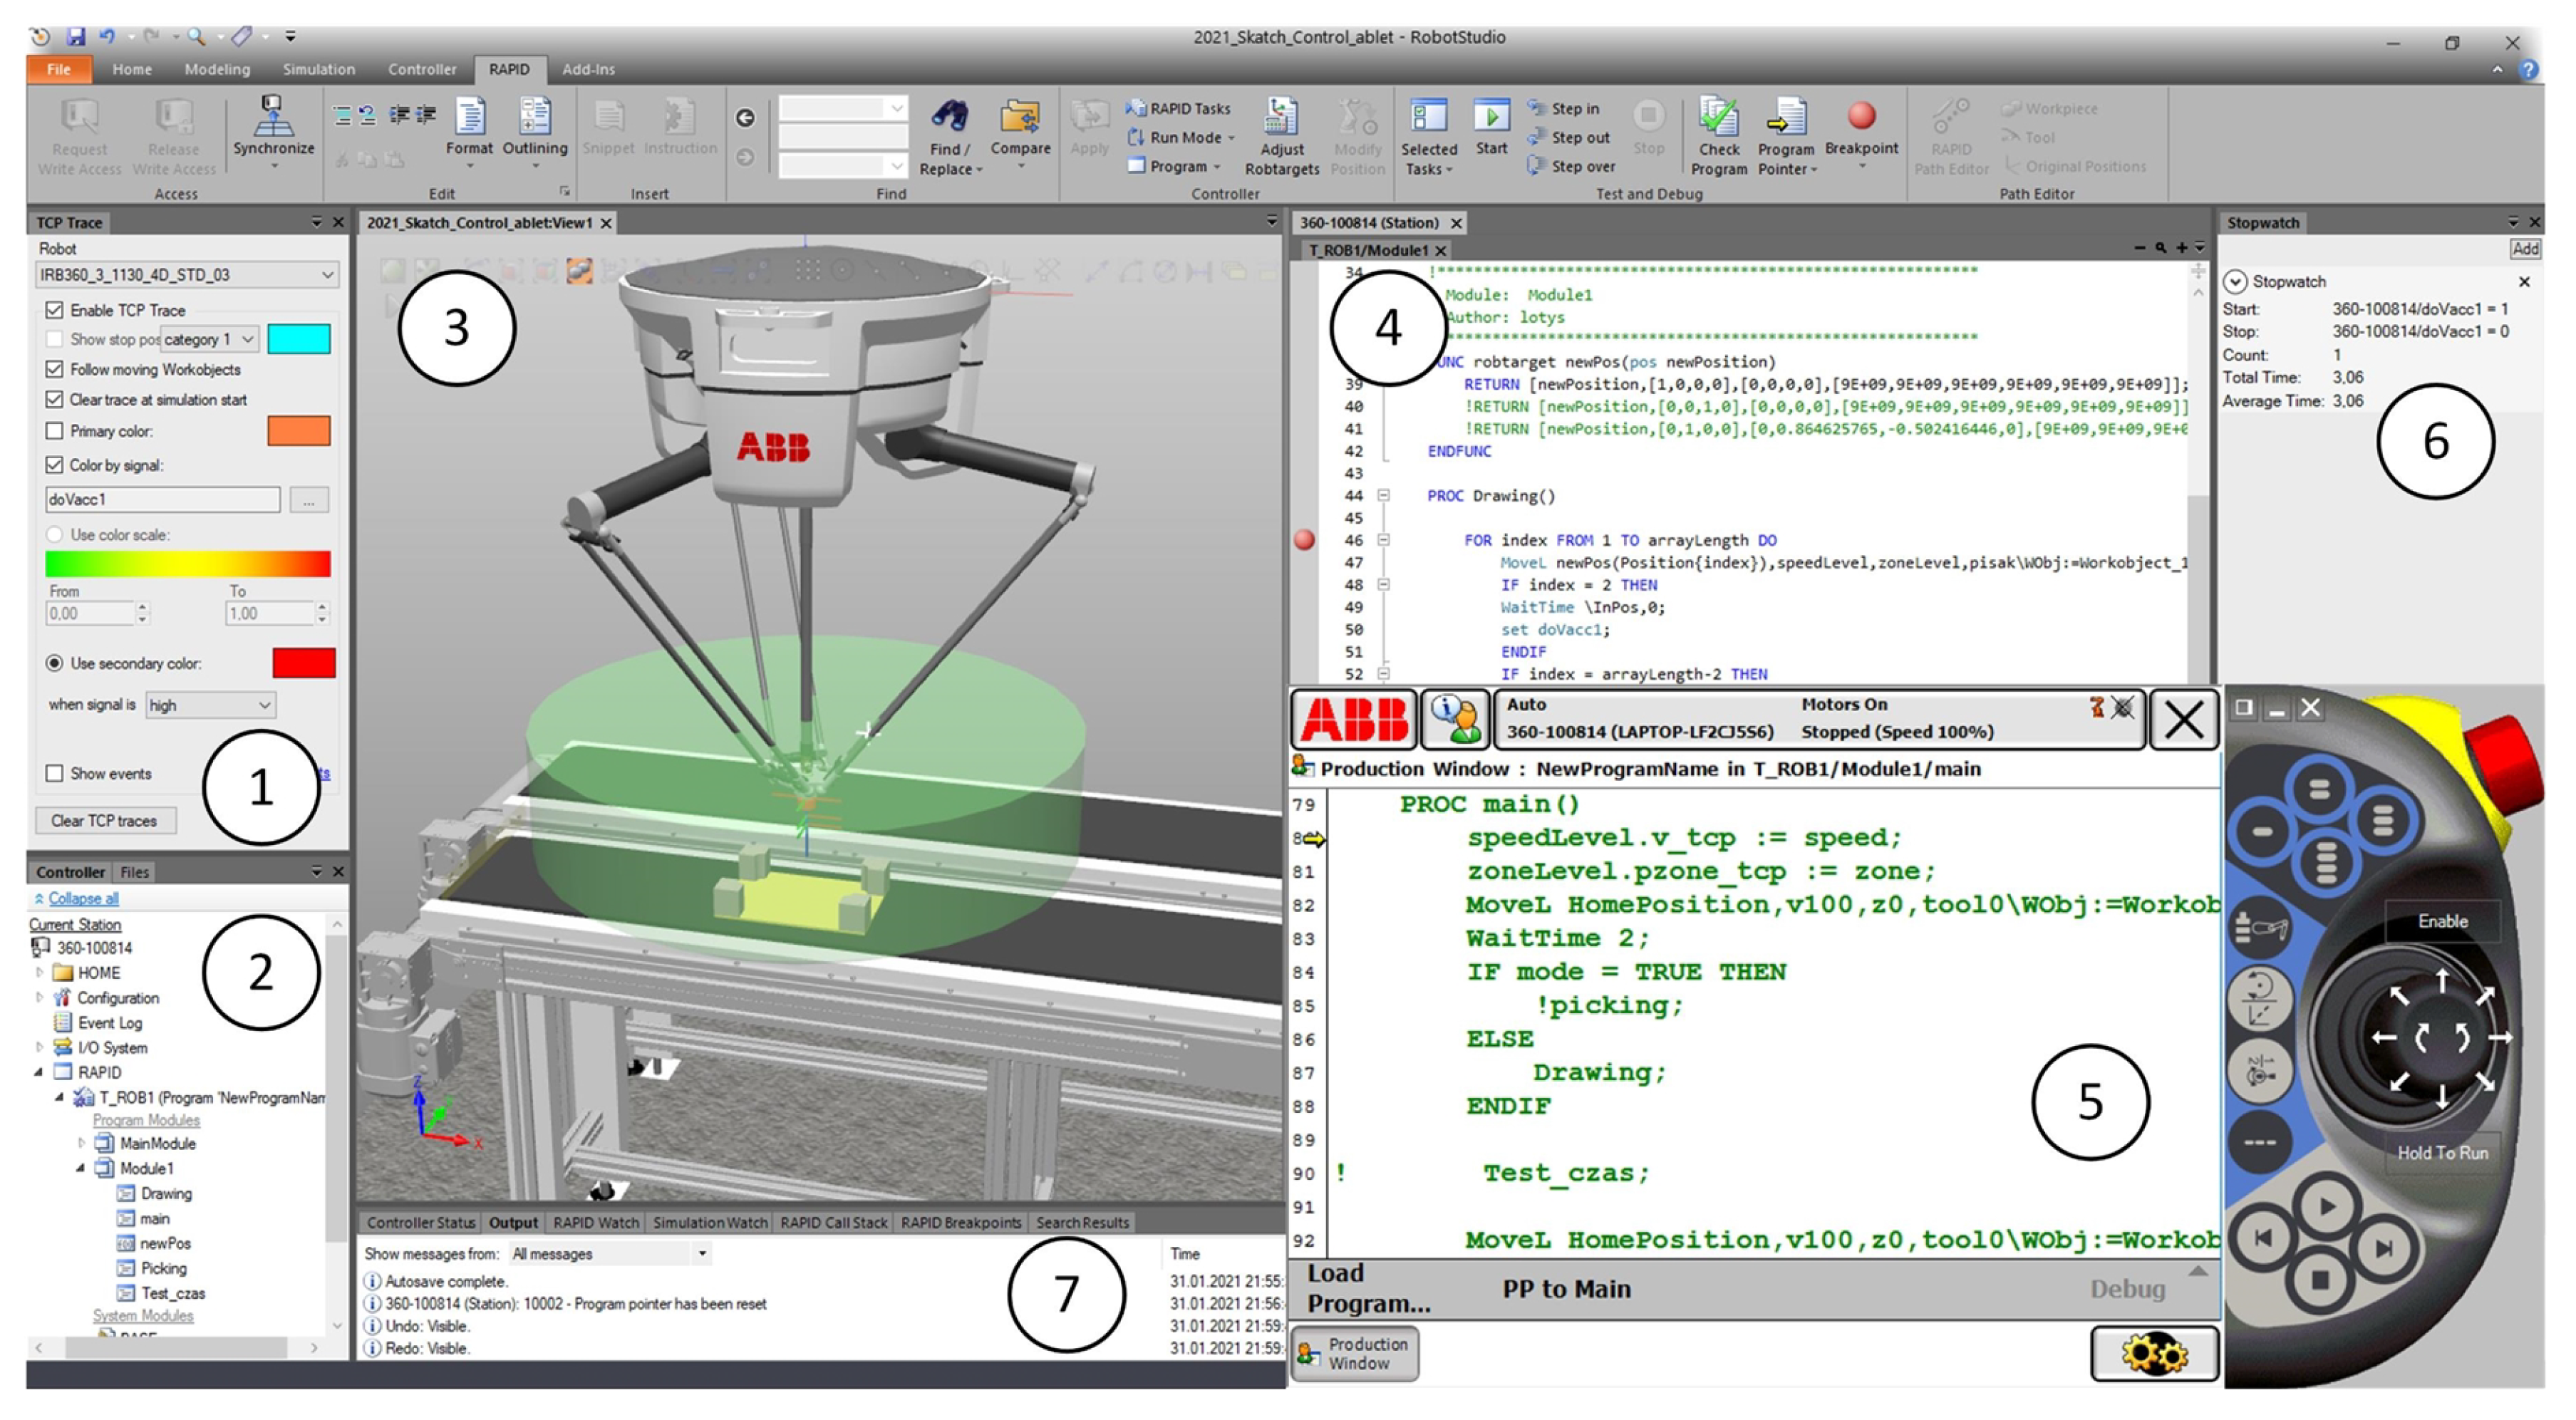Click Step in debug command
This screenshot has width=2576, height=1420.
pyautogui.click(x=1564, y=108)
